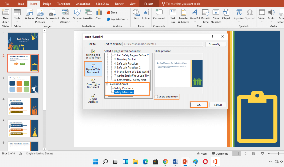Viewport: 284px width, 167px height.
Task: Switch to the Animations tab
Action: click(83, 4)
